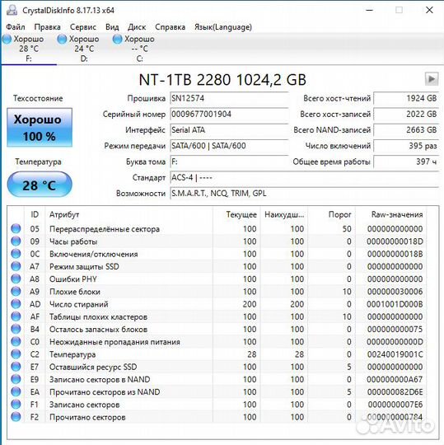Click the Интерфейс field Serial ATA
Image resolution: width=444 pixels, height=445 pixels.
click(x=229, y=130)
